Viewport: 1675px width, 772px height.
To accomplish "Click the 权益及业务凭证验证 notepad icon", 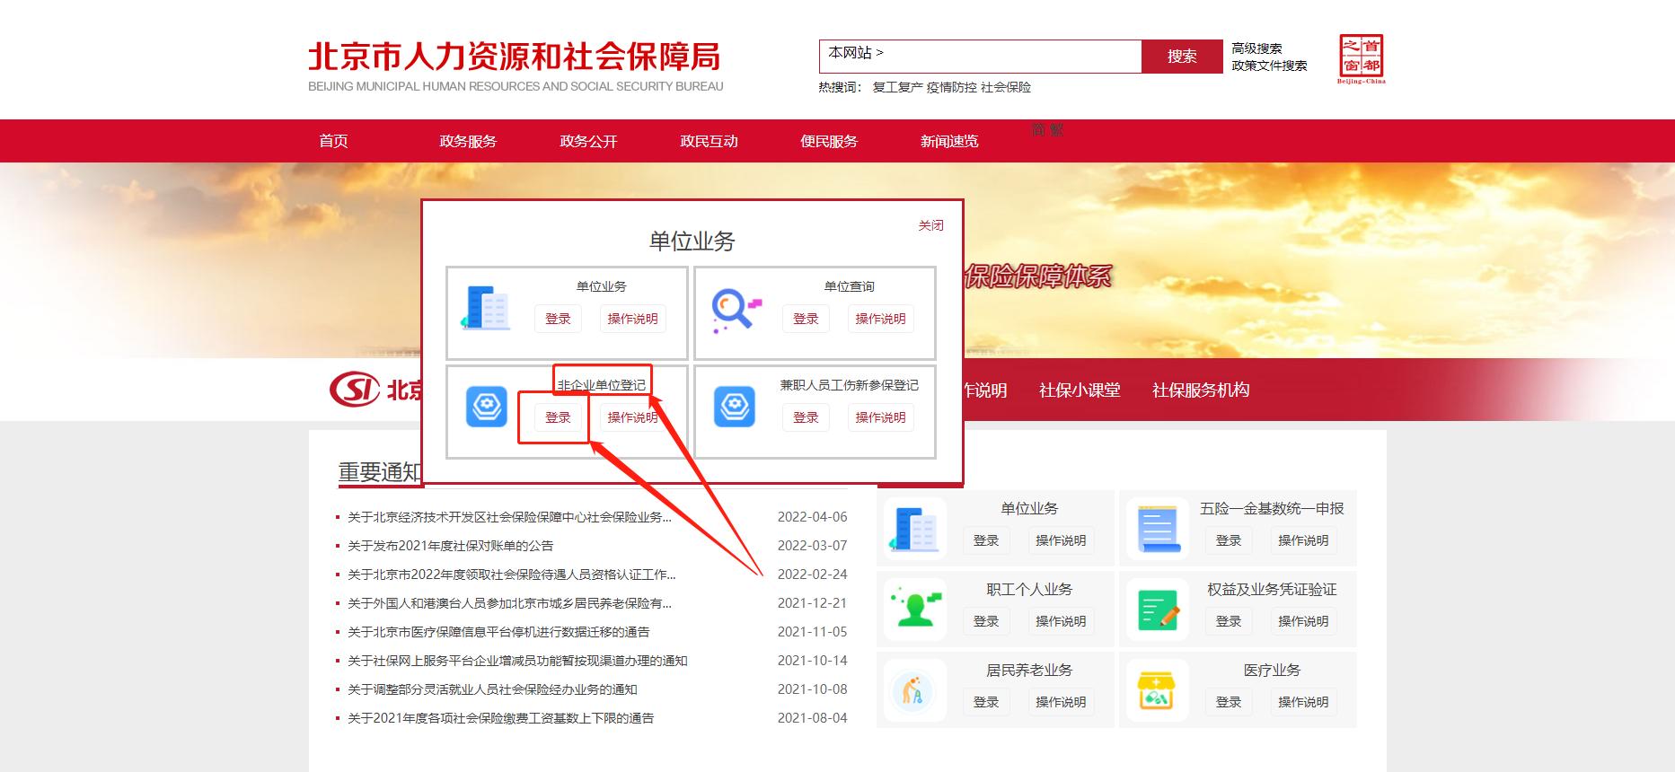I will [1158, 610].
